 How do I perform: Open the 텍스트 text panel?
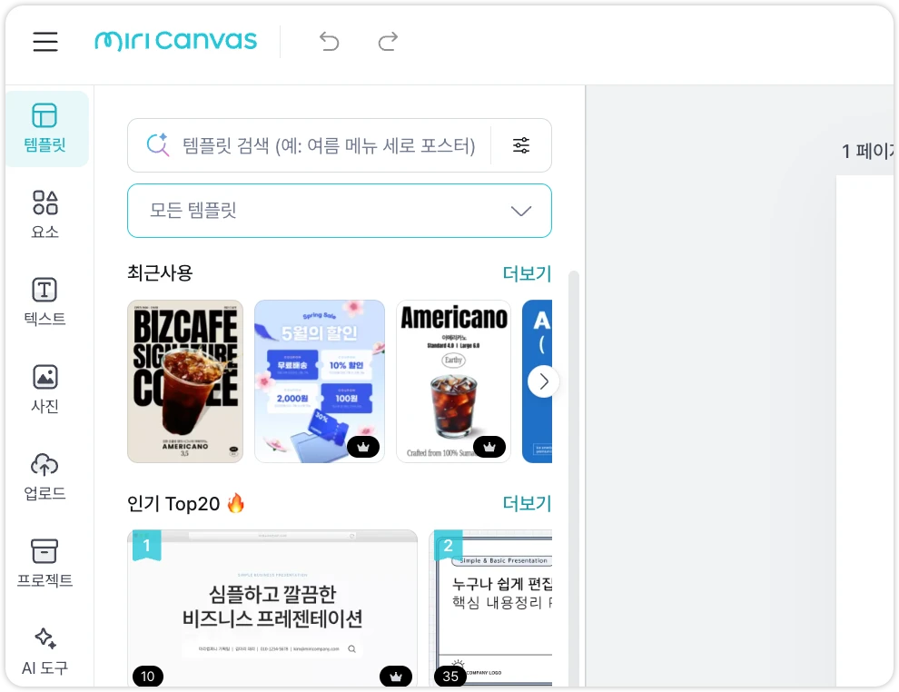coord(45,302)
